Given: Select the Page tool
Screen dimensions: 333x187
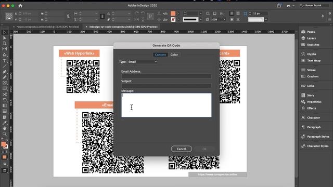Looking at the screenshot, I should pos(5,43).
